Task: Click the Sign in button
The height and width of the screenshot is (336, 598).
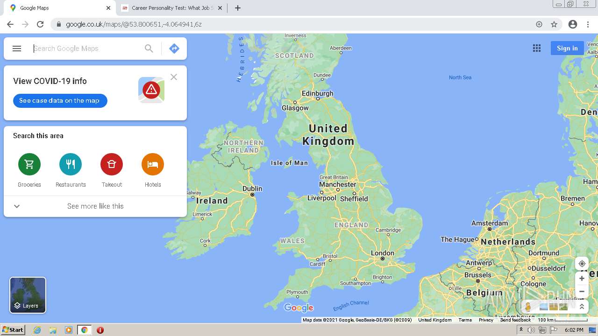Action: 567,48
